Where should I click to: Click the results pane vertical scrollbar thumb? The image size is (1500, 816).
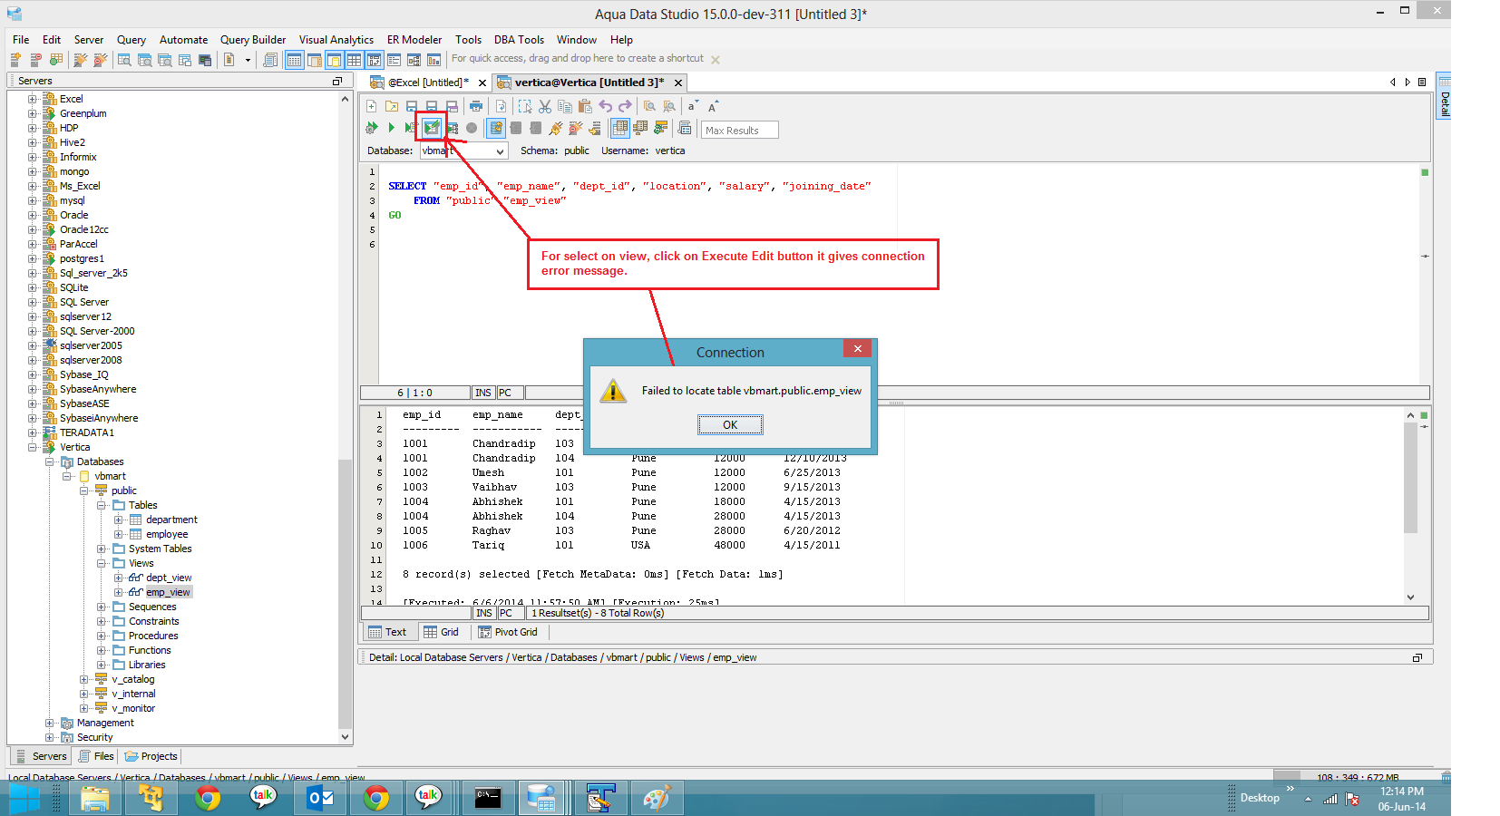click(1410, 478)
